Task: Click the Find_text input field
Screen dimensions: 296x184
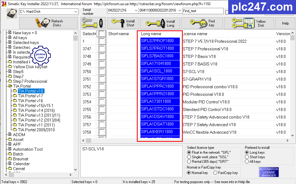Action: coord(203,11)
